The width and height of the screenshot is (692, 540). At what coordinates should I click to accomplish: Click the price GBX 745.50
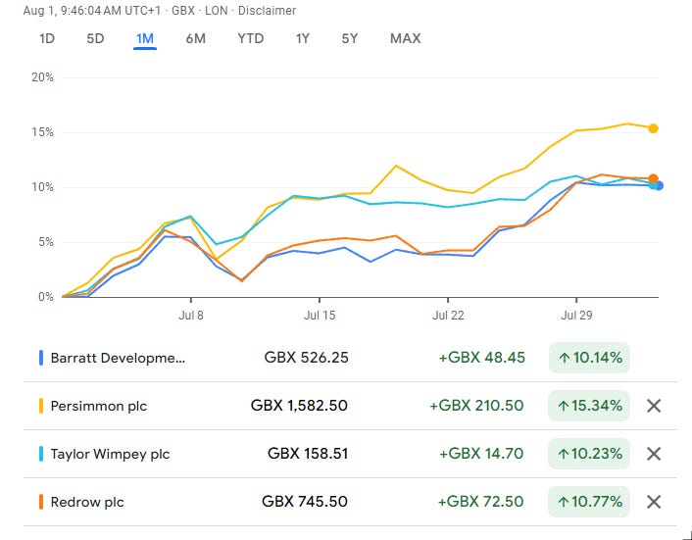pos(305,502)
